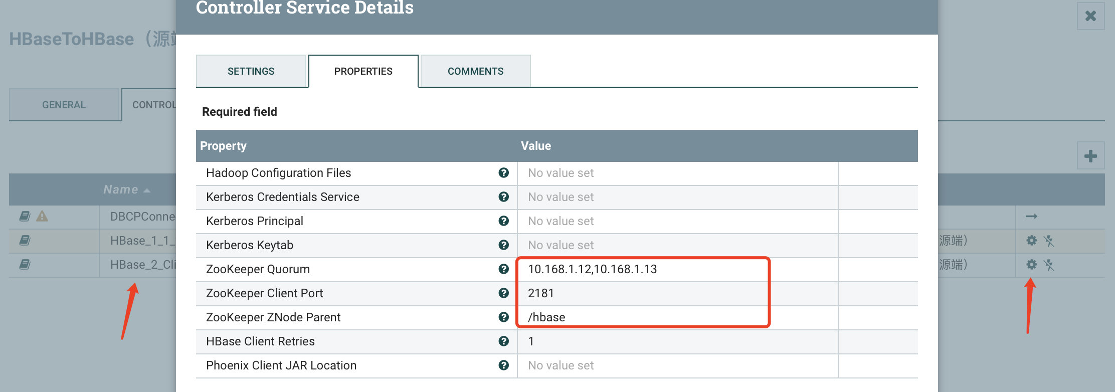
Task: Select the Kerberos Principal property name
Action: point(255,221)
